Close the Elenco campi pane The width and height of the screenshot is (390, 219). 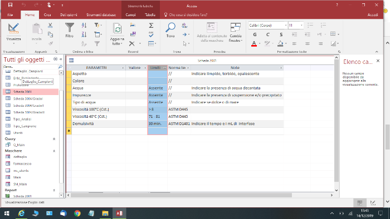click(378, 61)
